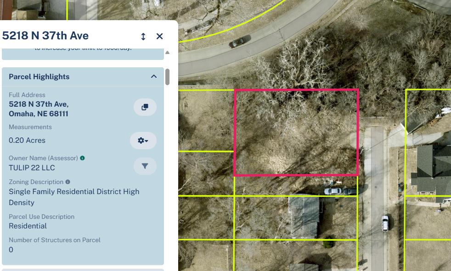Click the Parcel Highlights header label
This screenshot has width=451, height=271.
[x=39, y=76]
